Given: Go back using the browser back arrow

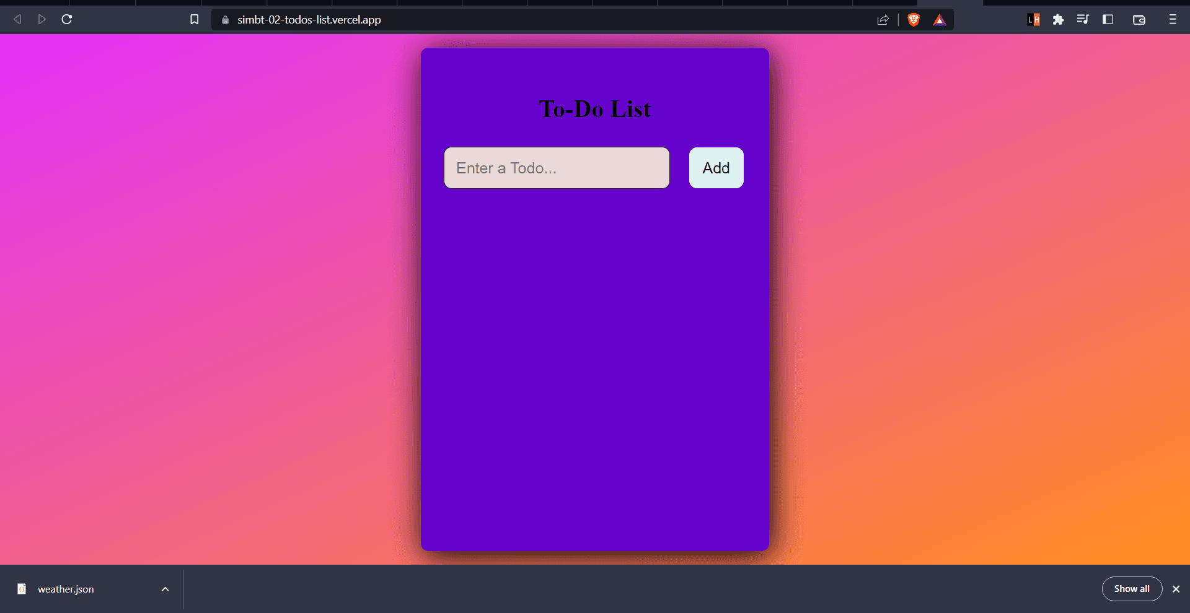Looking at the screenshot, I should coord(17,19).
